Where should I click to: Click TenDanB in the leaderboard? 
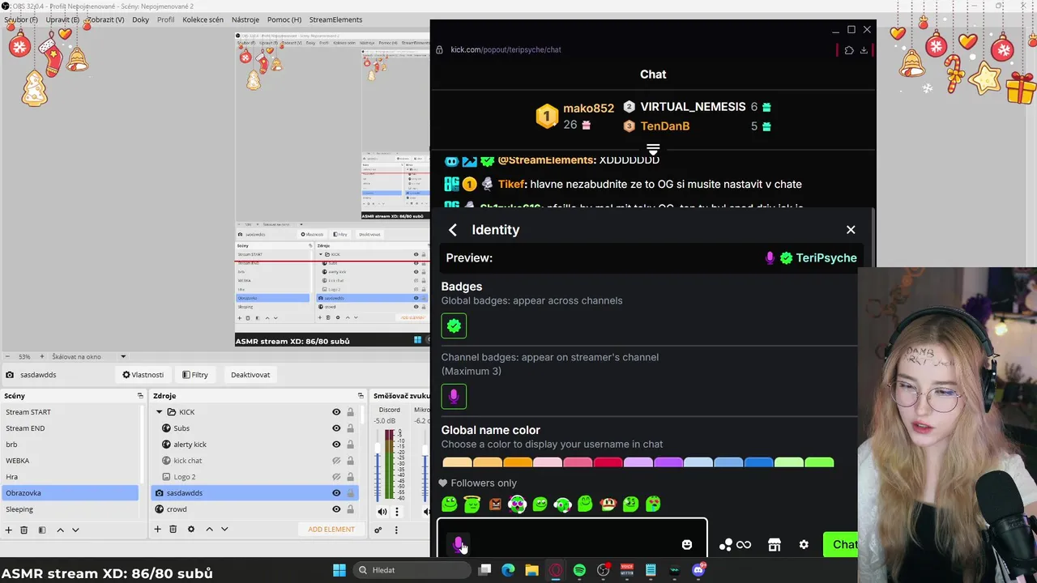click(665, 126)
